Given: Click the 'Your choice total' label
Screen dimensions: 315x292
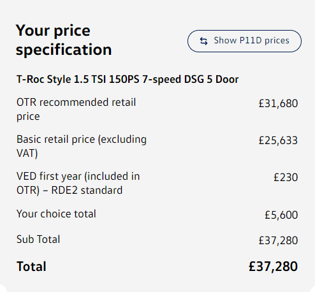Looking at the screenshot, I should 56,214.
